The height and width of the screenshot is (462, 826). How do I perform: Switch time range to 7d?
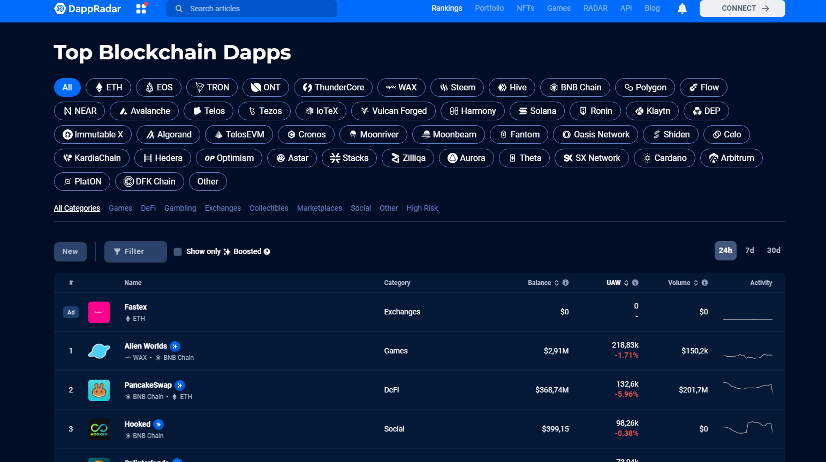pos(749,250)
